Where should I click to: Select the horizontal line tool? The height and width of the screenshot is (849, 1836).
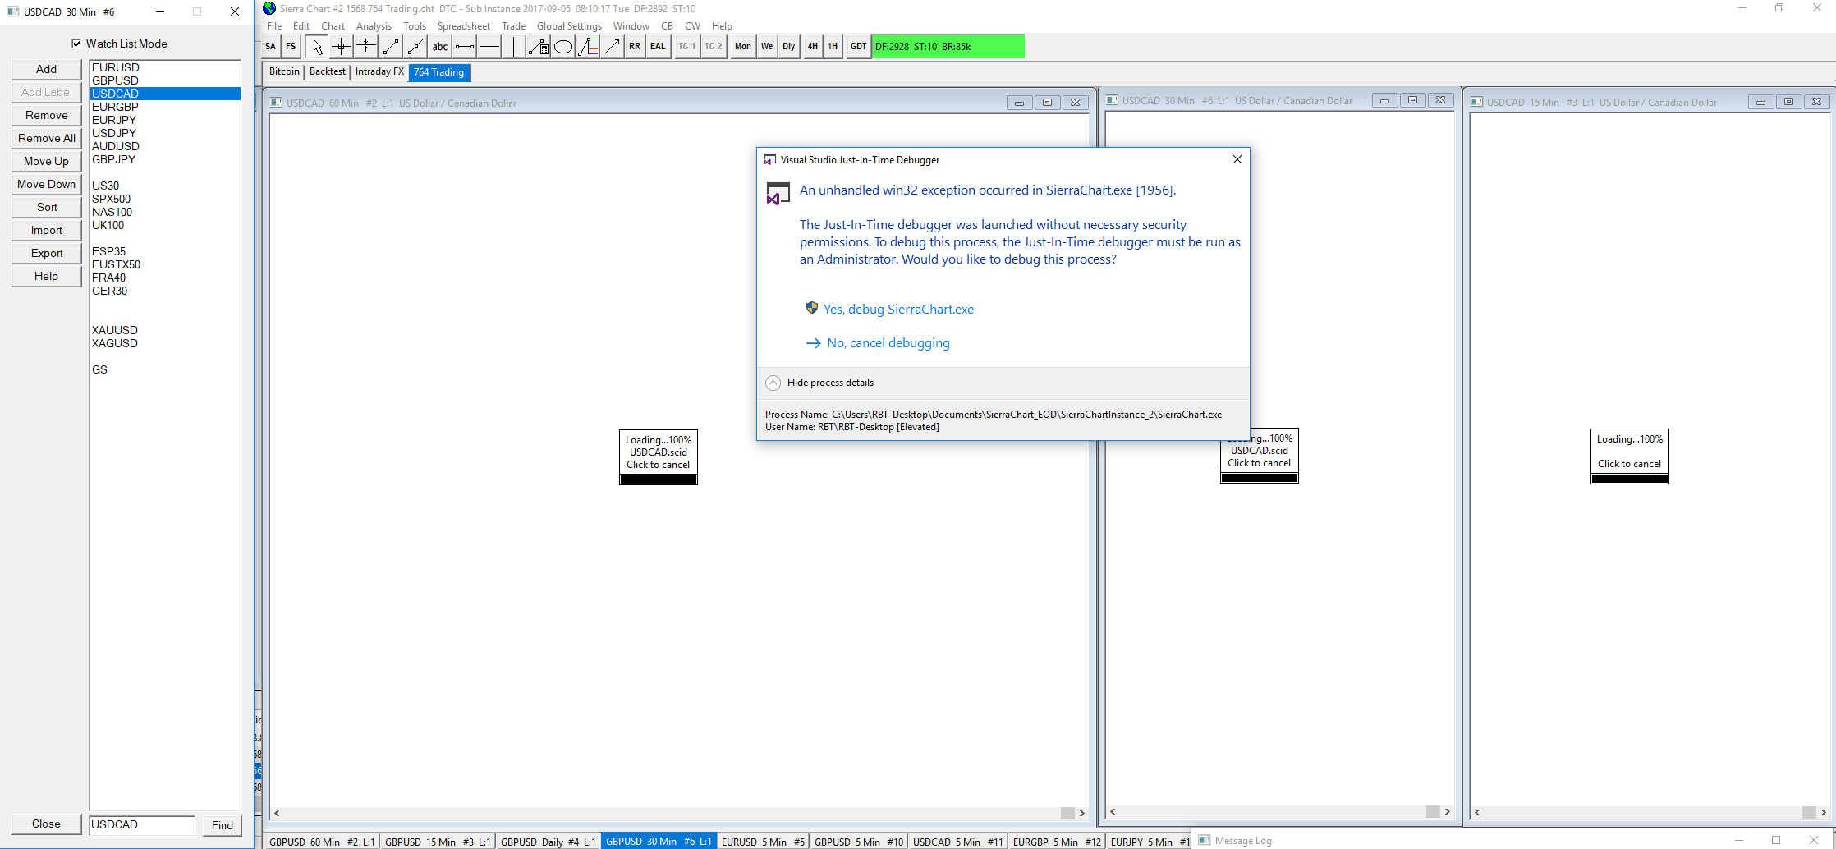tap(489, 47)
